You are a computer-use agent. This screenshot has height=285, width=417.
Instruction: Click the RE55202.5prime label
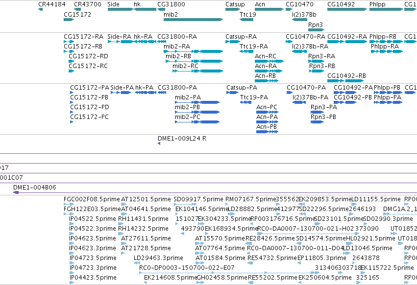[x=272, y=278]
